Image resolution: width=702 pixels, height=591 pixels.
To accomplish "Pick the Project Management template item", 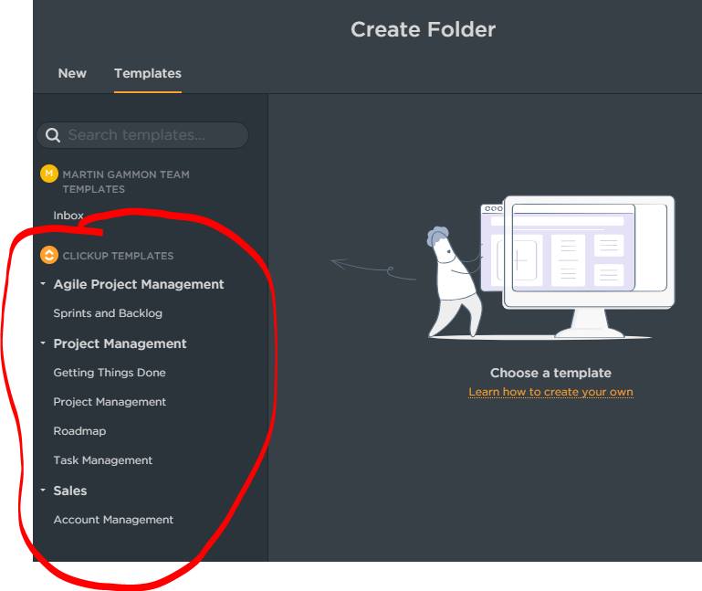I will point(110,402).
